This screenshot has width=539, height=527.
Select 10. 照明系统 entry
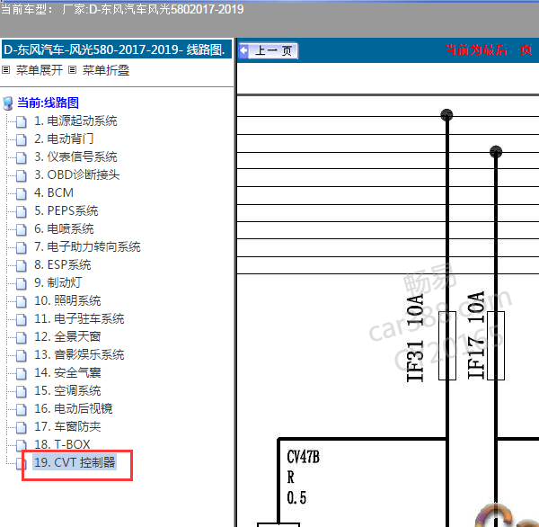[x=67, y=300]
